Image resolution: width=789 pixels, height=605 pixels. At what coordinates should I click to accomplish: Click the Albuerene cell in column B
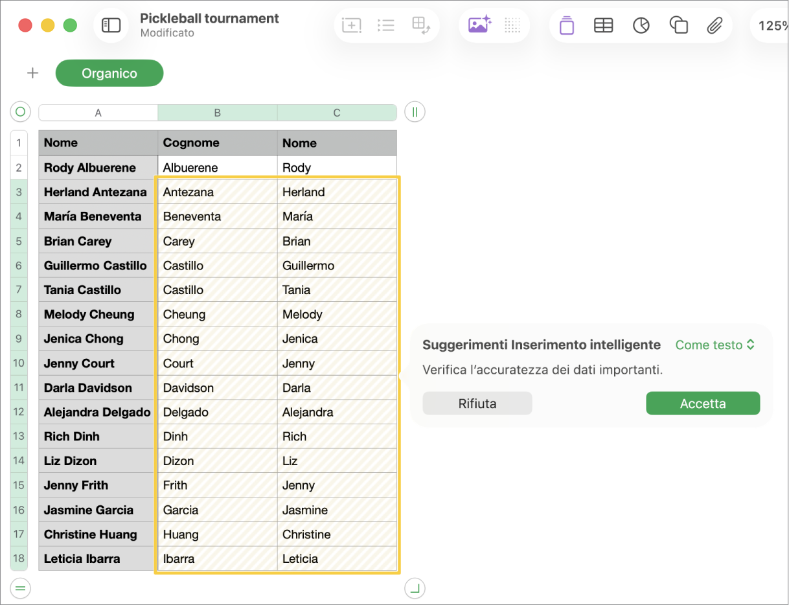pyautogui.click(x=218, y=168)
